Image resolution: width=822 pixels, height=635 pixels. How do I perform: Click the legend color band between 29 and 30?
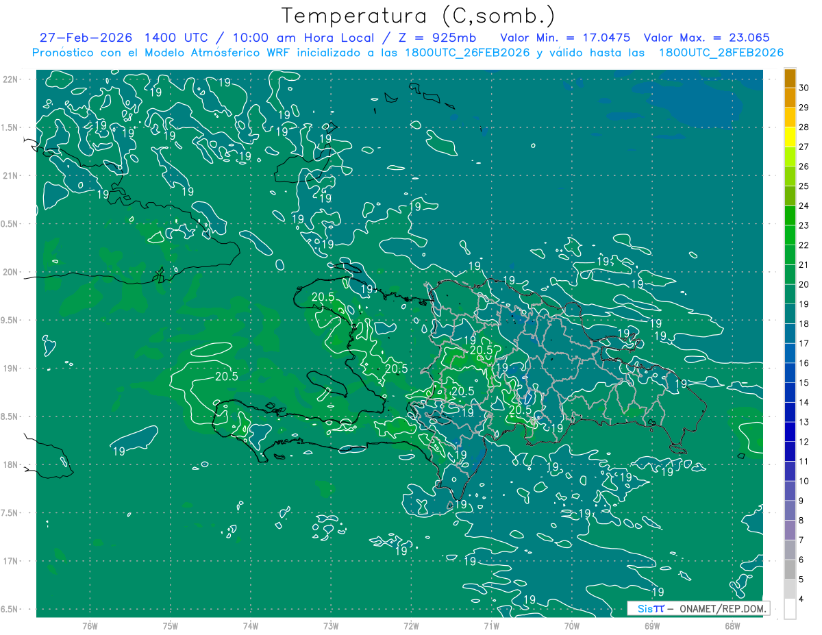click(x=790, y=99)
